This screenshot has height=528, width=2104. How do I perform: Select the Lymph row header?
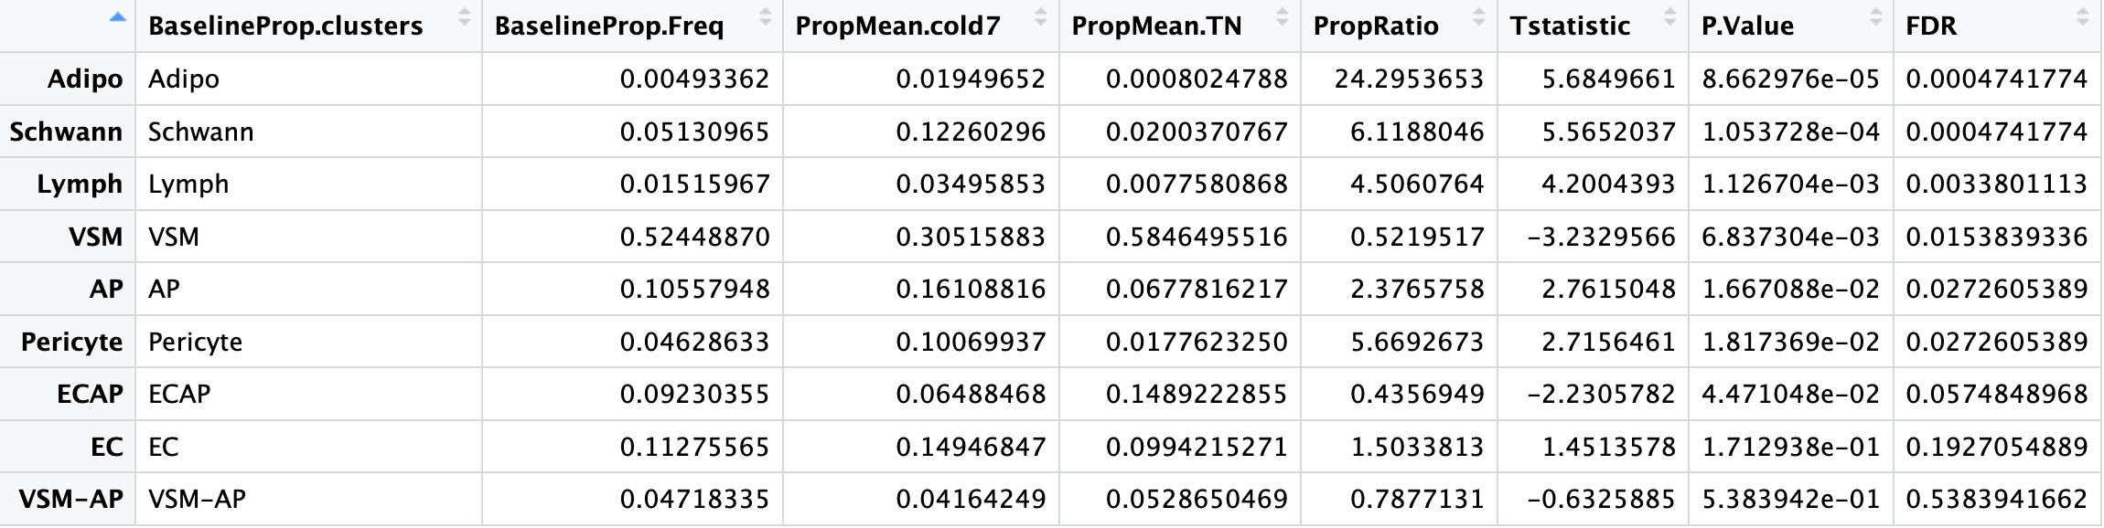point(80,185)
